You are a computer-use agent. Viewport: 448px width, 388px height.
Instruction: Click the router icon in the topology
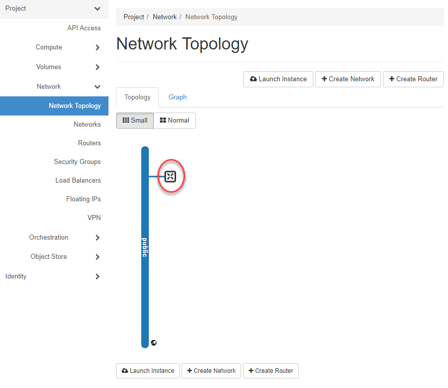[171, 176]
